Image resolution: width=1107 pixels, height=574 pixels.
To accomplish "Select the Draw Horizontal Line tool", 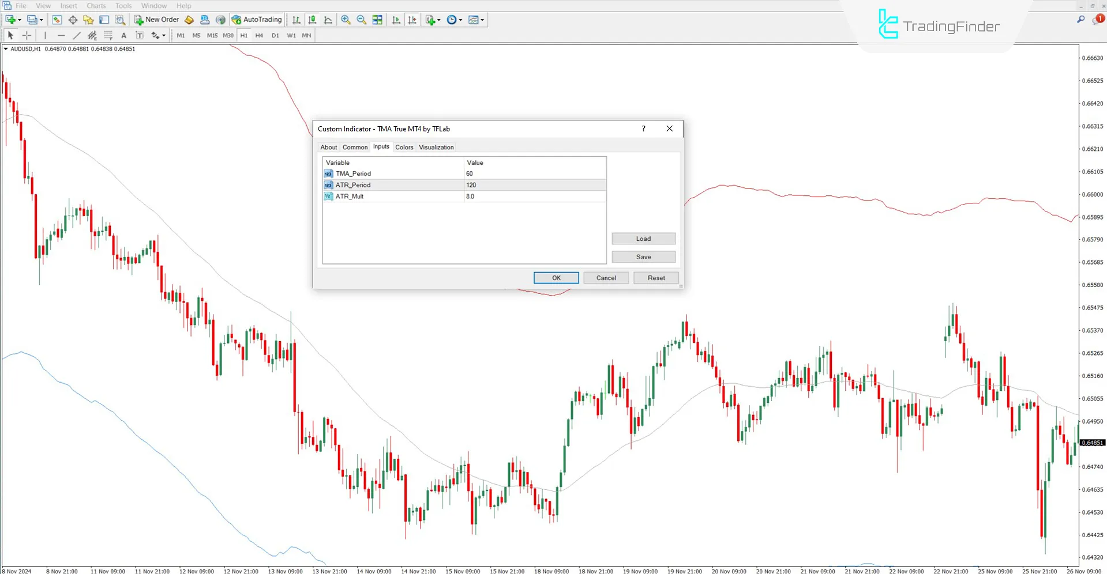I will click(x=61, y=35).
